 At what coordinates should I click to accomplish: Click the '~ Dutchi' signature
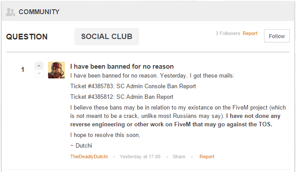(x=81, y=146)
